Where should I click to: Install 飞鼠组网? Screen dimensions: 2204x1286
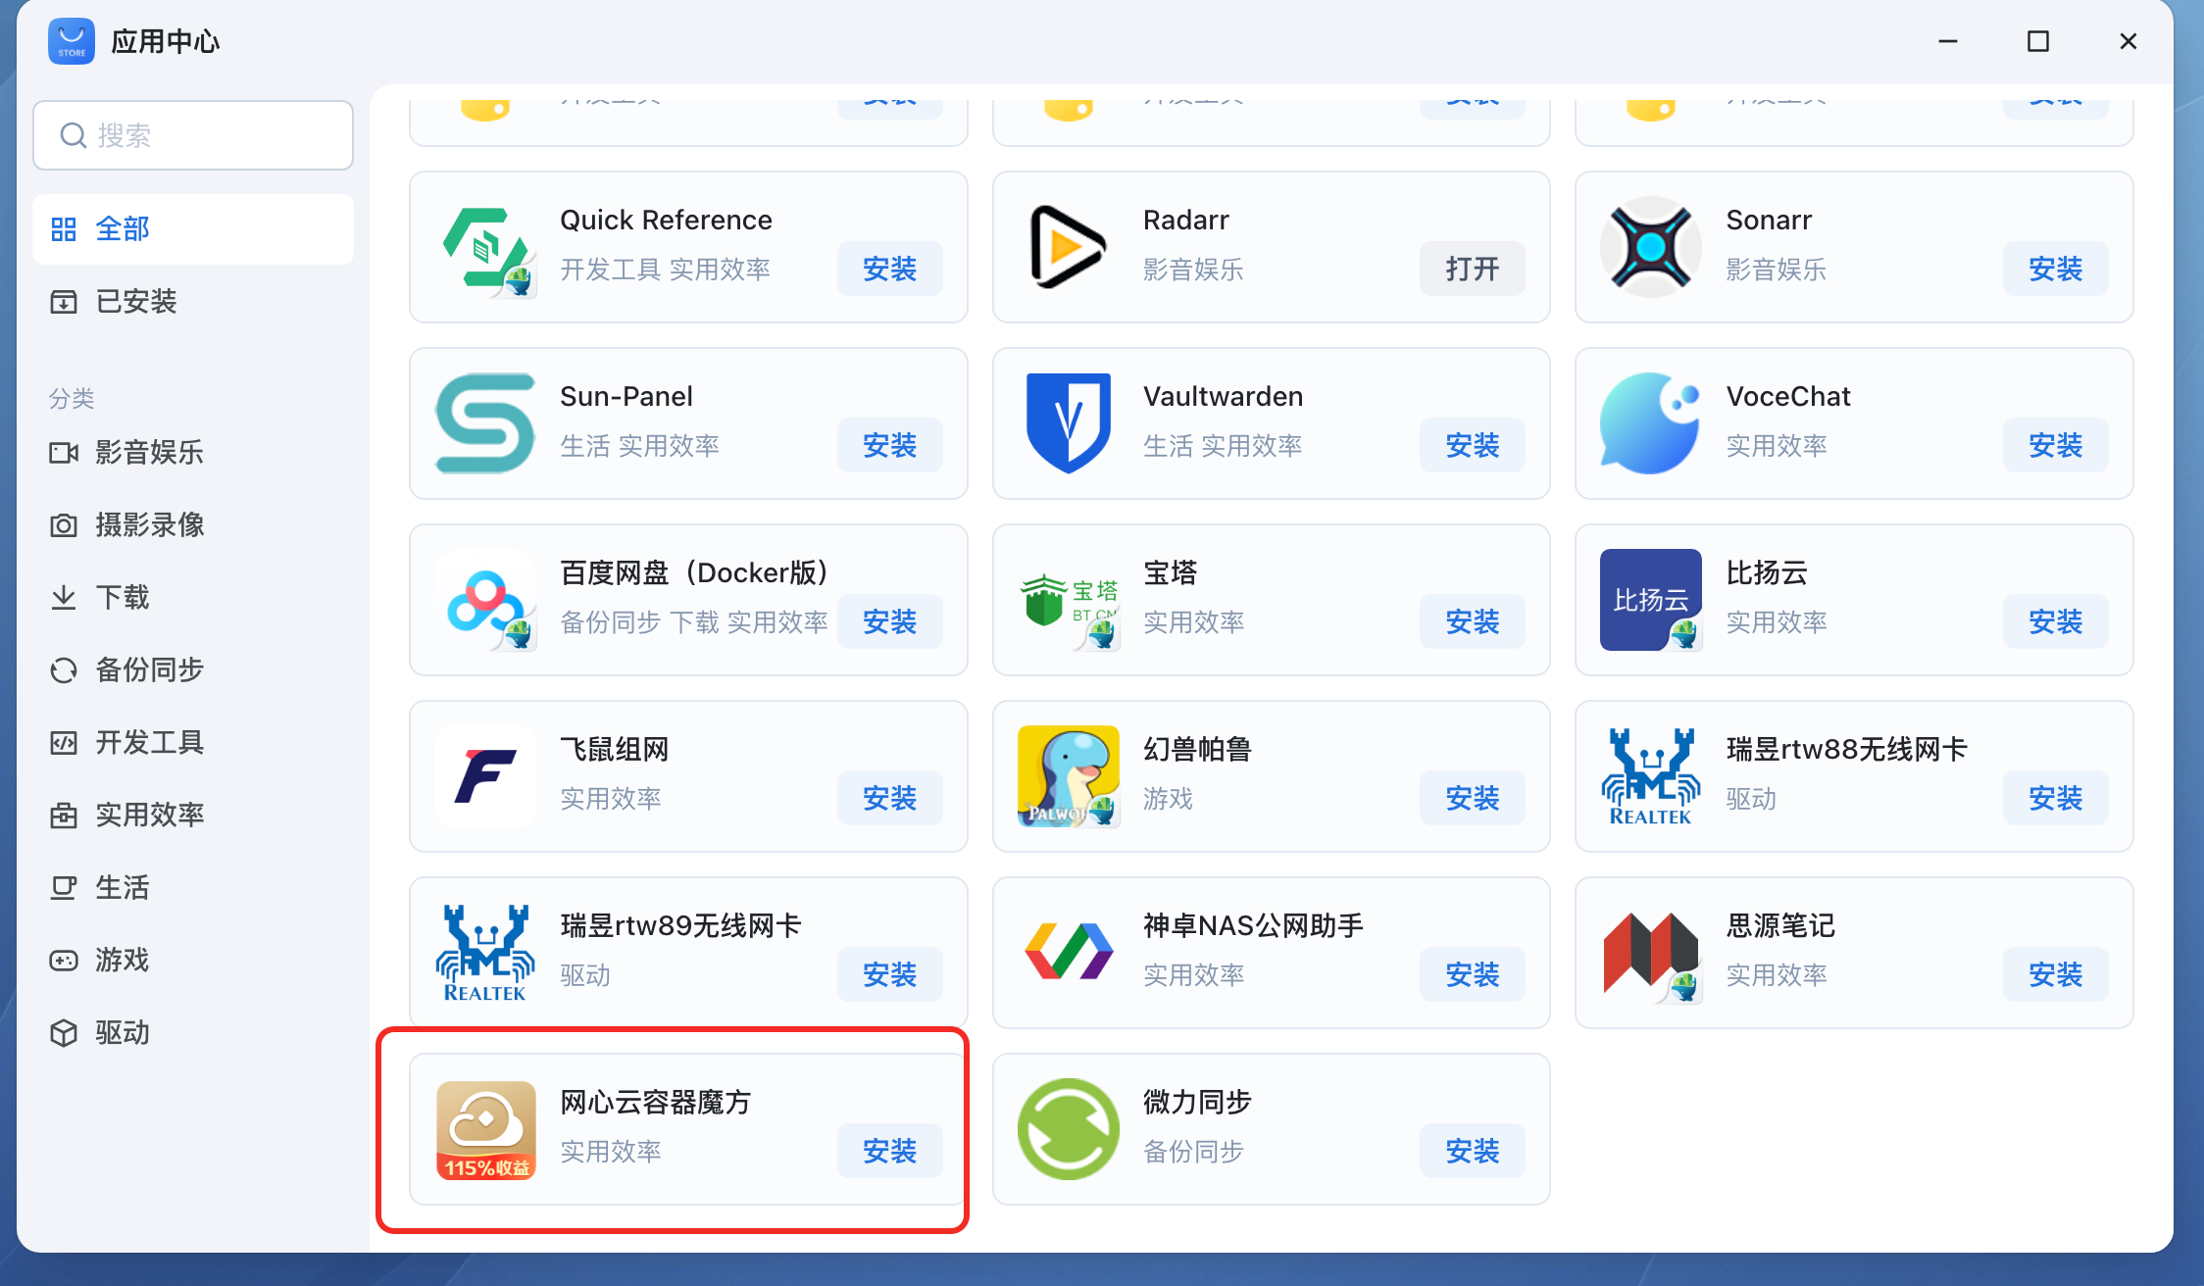[x=889, y=798]
